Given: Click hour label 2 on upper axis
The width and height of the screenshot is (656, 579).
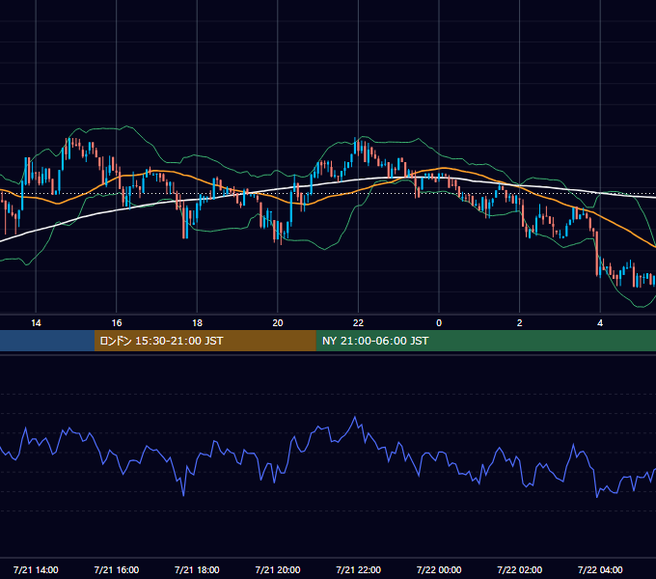Looking at the screenshot, I should (x=520, y=323).
